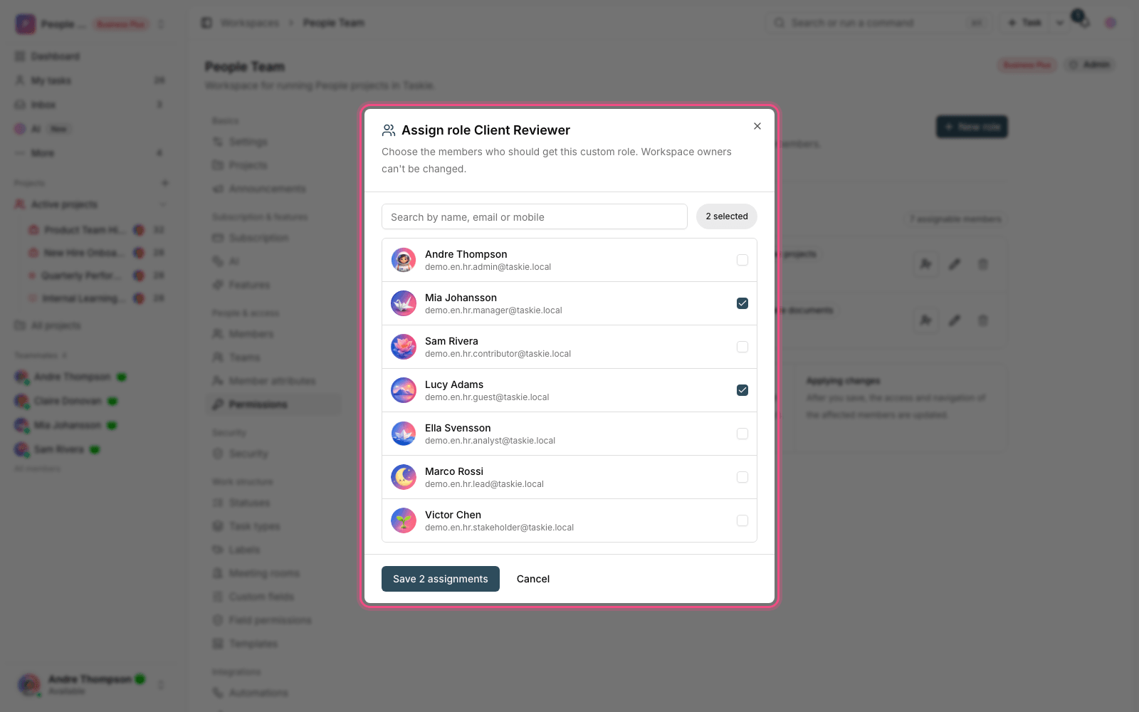The height and width of the screenshot is (712, 1139).
Task: Uncheck Lucy Adams' checkbox
Action: tap(742, 390)
